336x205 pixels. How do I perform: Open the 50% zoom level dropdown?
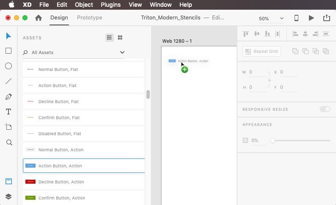271,19
